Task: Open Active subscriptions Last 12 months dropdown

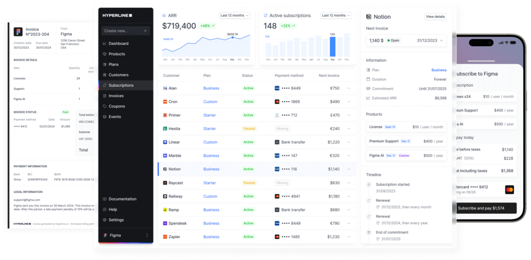Action: pos(336,16)
